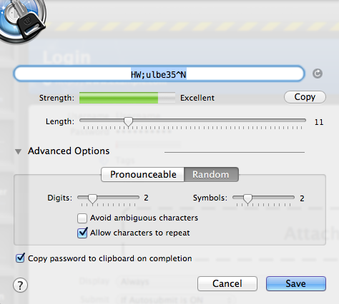Open help with the question mark button
339x304 pixels.
point(20,285)
